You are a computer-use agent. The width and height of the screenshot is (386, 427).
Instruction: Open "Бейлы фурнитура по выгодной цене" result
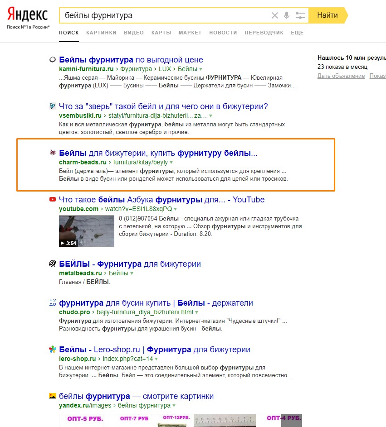pos(131,60)
